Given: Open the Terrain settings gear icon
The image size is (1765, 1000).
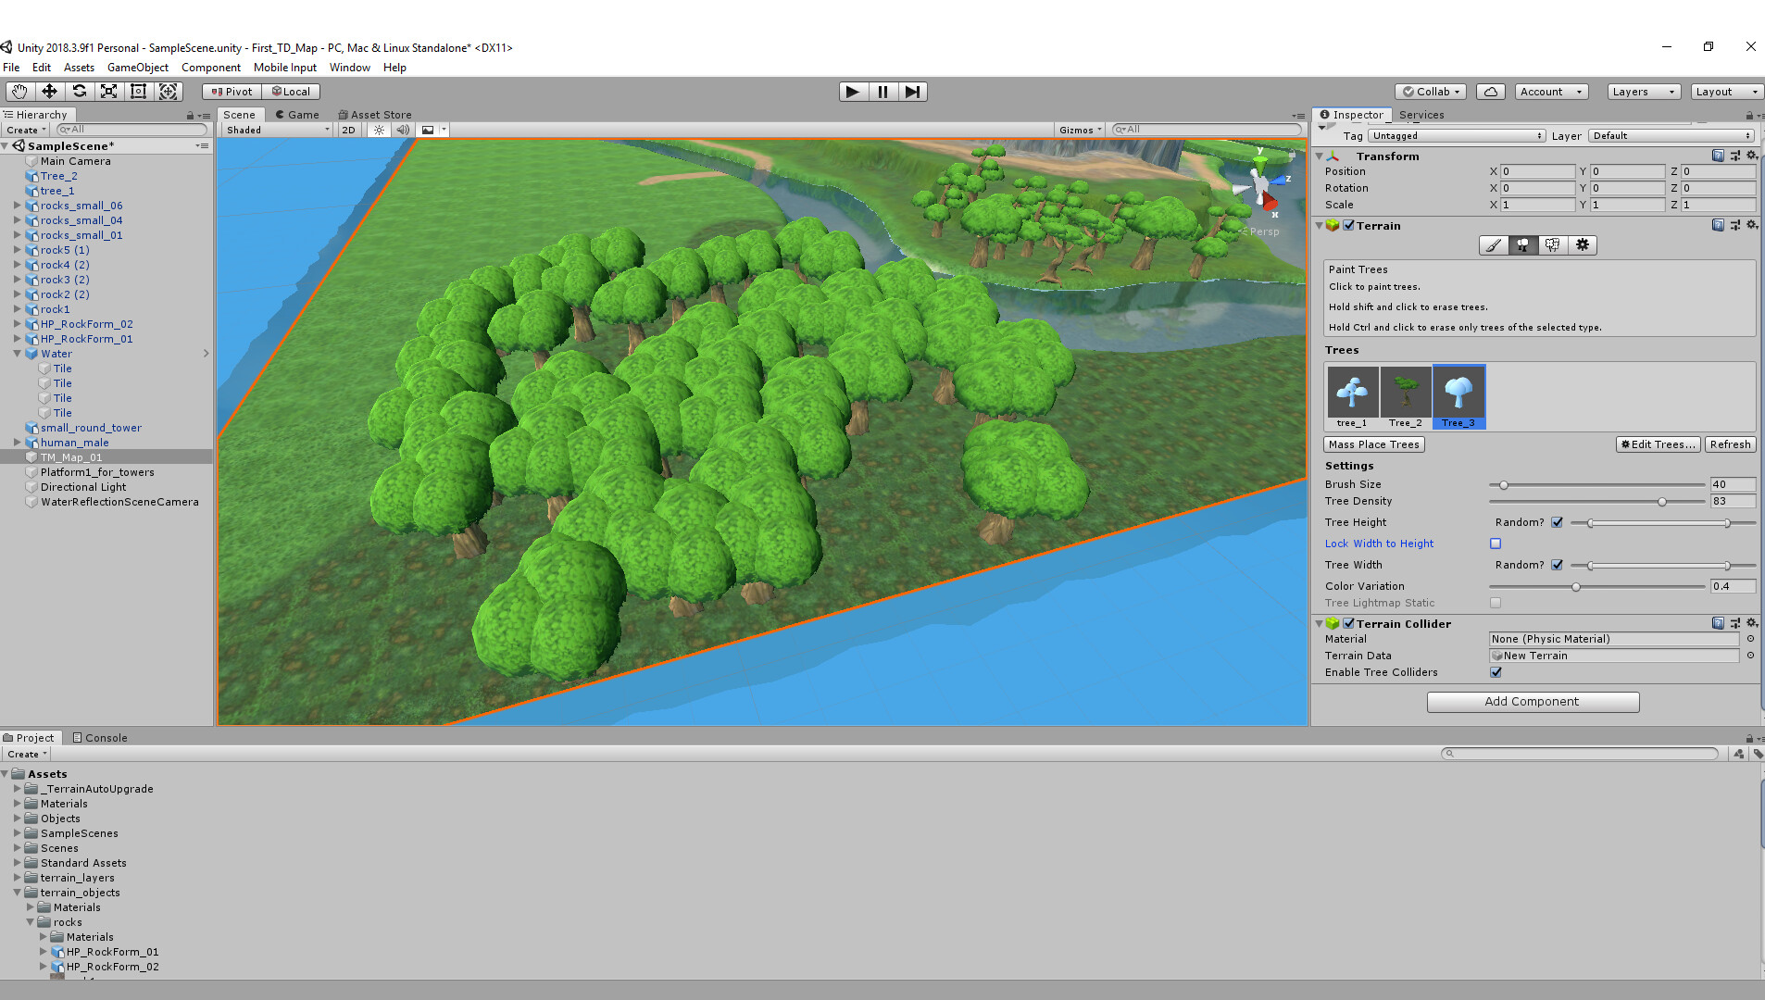Looking at the screenshot, I should [1583, 244].
